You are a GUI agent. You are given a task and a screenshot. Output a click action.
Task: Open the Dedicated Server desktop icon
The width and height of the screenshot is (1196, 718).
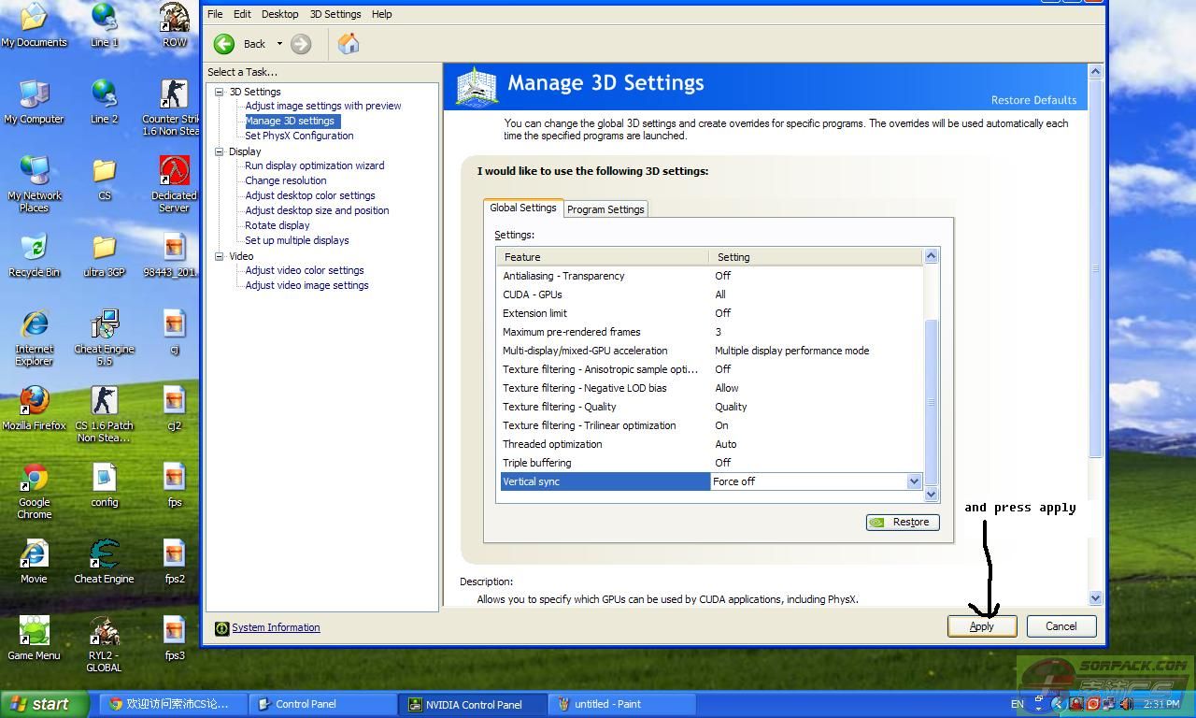click(x=174, y=172)
